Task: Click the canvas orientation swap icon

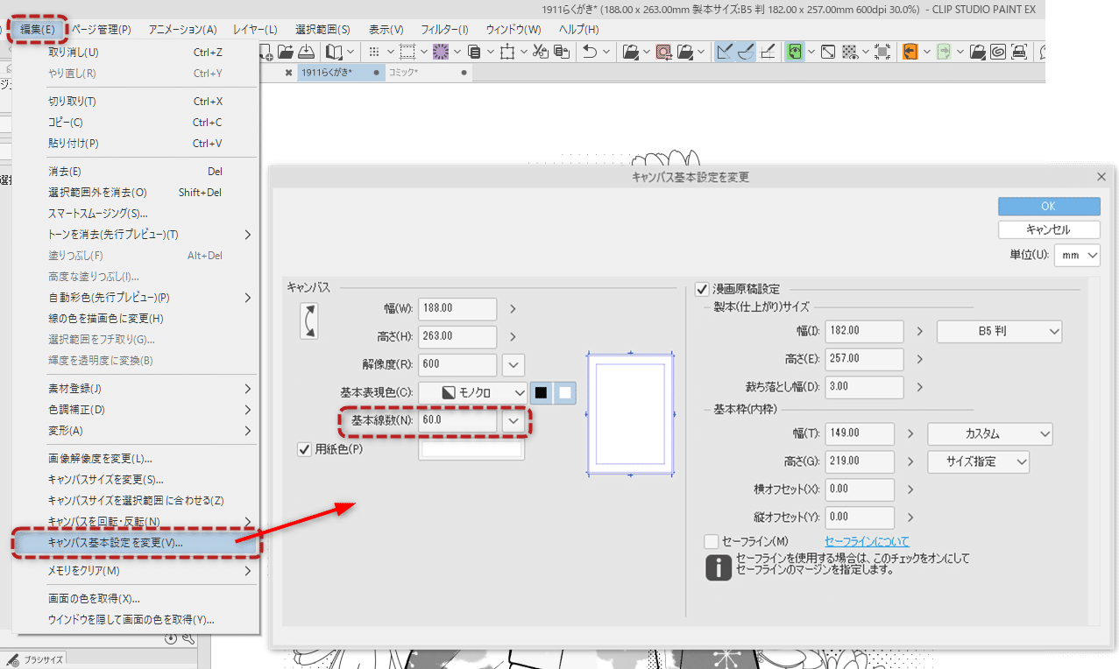Action: pyautogui.click(x=308, y=320)
